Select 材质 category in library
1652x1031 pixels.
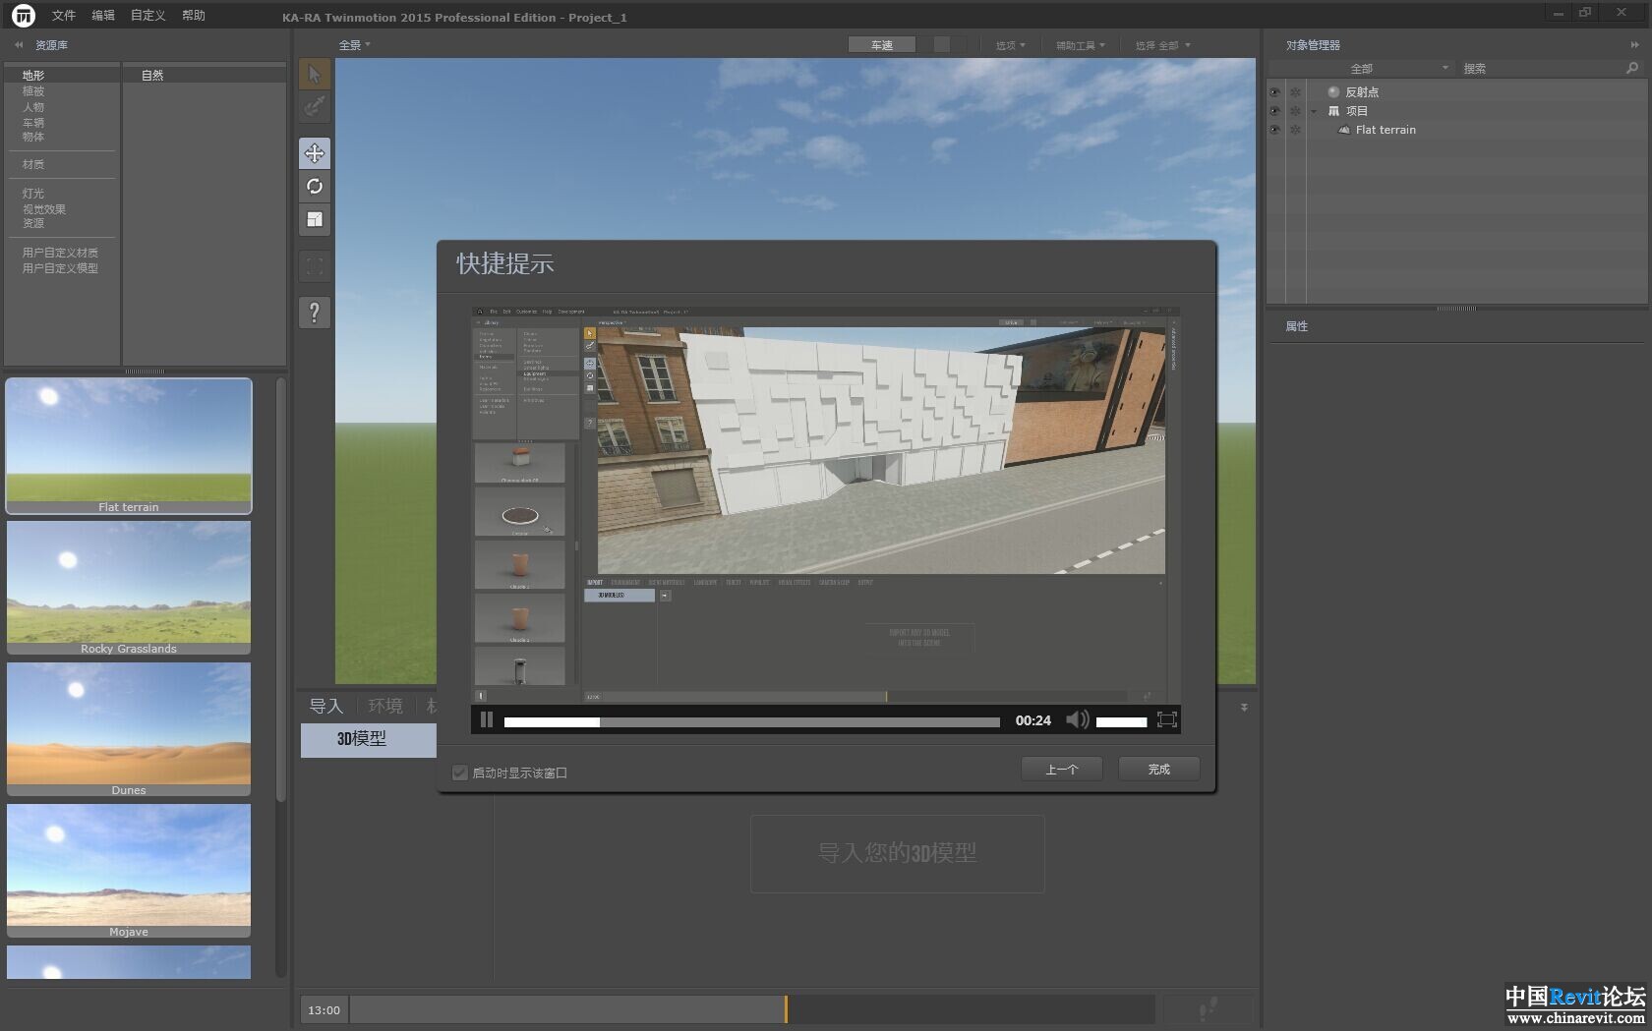[33, 164]
